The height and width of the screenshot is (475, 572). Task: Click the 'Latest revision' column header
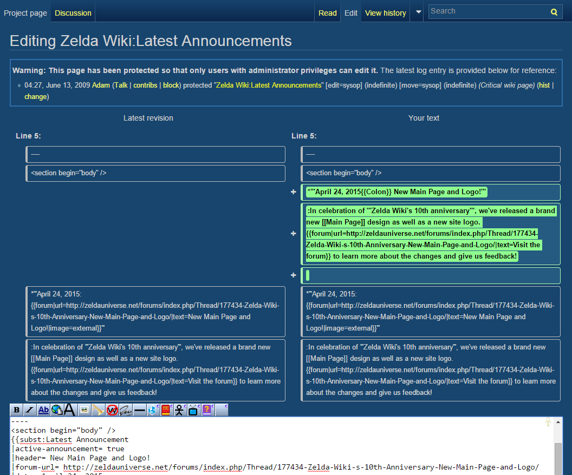(x=148, y=118)
